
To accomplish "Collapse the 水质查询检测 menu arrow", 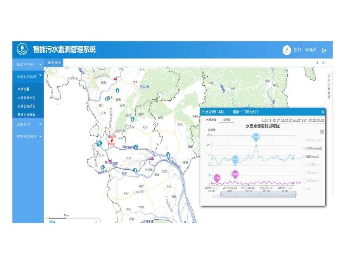I will tap(40, 75).
